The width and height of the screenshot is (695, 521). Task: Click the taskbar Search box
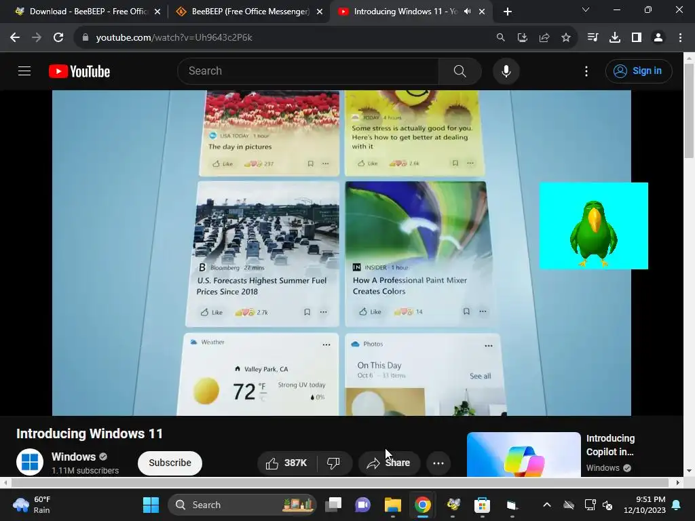coord(242,505)
